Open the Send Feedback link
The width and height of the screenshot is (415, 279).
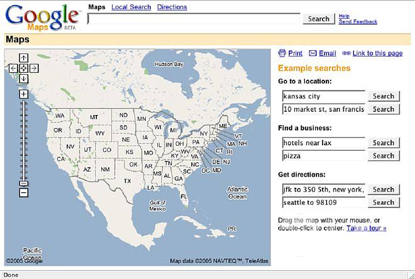click(358, 22)
